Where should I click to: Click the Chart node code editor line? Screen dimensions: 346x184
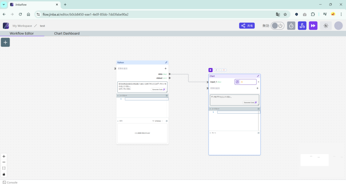pyautogui.click(x=238, y=112)
